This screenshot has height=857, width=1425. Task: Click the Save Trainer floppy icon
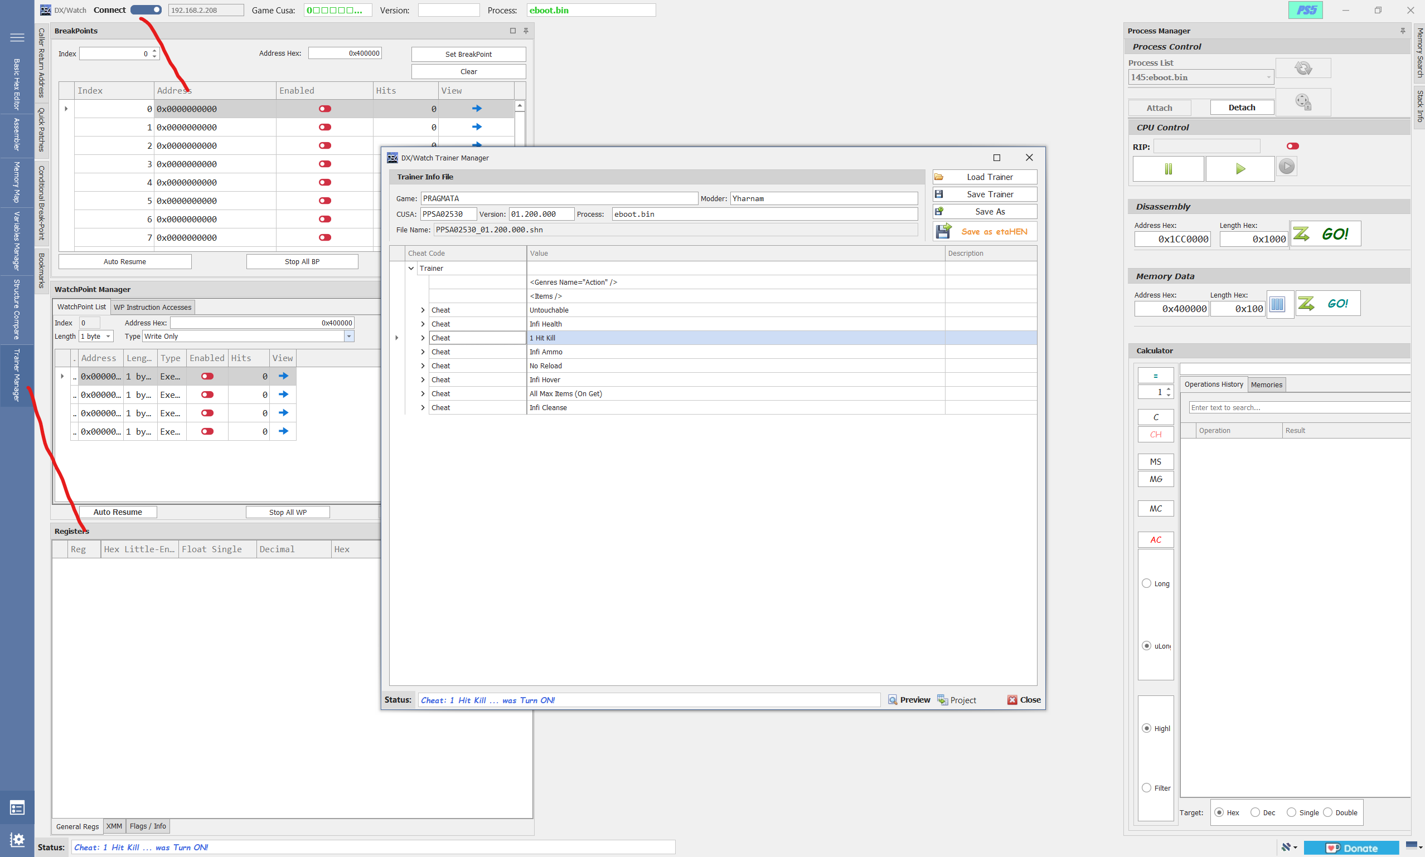click(x=939, y=194)
